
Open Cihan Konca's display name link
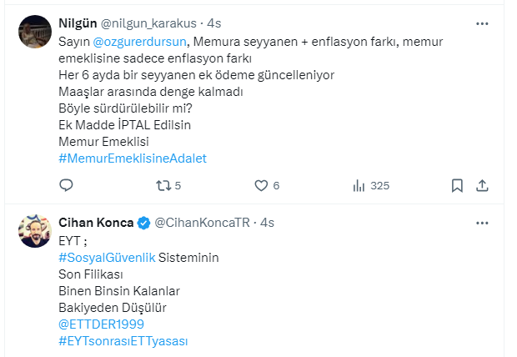click(x=95, y=223)
